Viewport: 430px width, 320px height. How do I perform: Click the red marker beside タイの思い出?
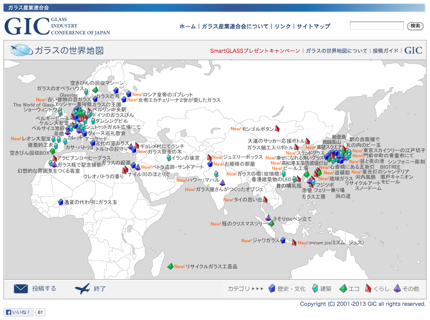265,199
